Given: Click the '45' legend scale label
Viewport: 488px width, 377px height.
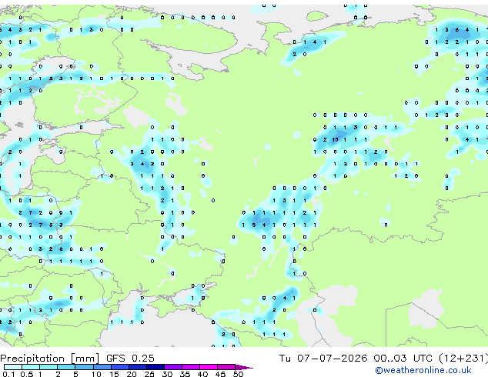Looking at the screenshot, I should 220,374.
